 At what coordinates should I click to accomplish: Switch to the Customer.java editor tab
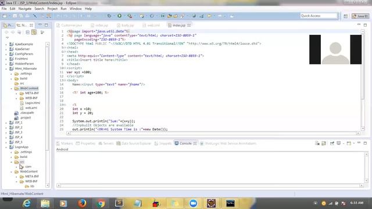point(69,25)
